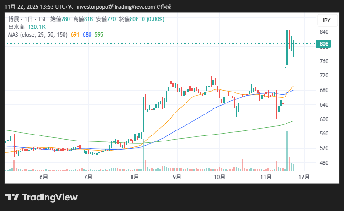Click the TradingView logo icon
344x211 pixels.
(x=12, y=197)
